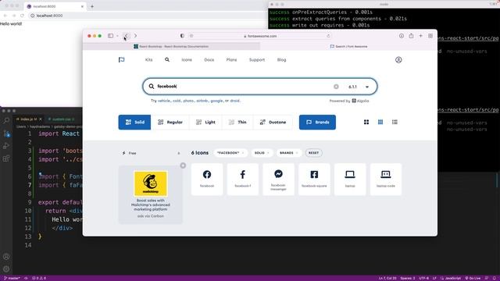
Task: Toggle the Free icons filter
Action: (x=151, y=153)
